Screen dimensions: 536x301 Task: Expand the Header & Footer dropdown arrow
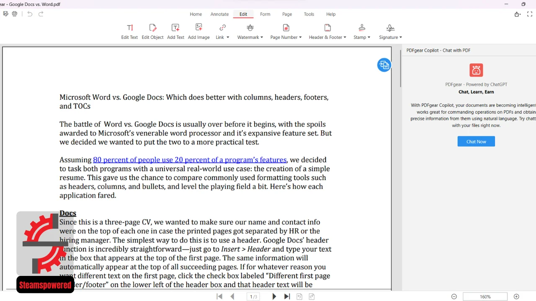coord(345,37)
